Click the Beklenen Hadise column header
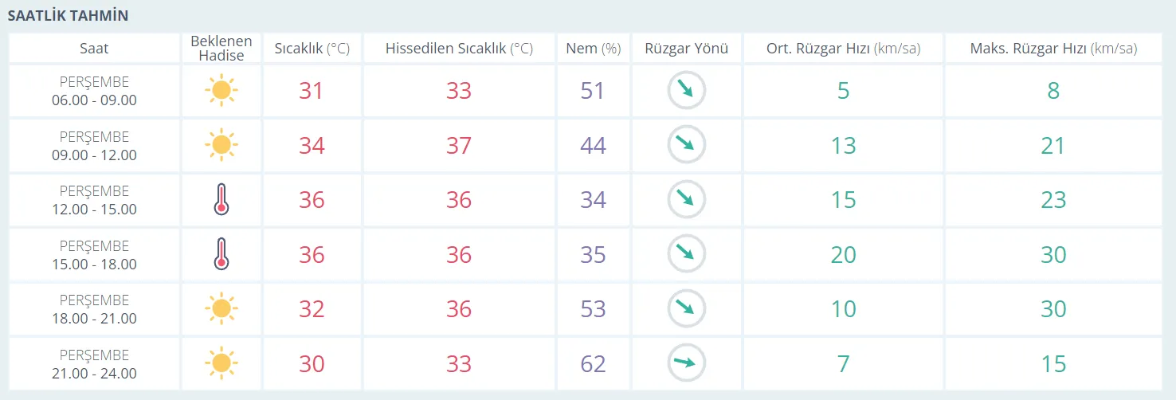 (x=221, y=48)
